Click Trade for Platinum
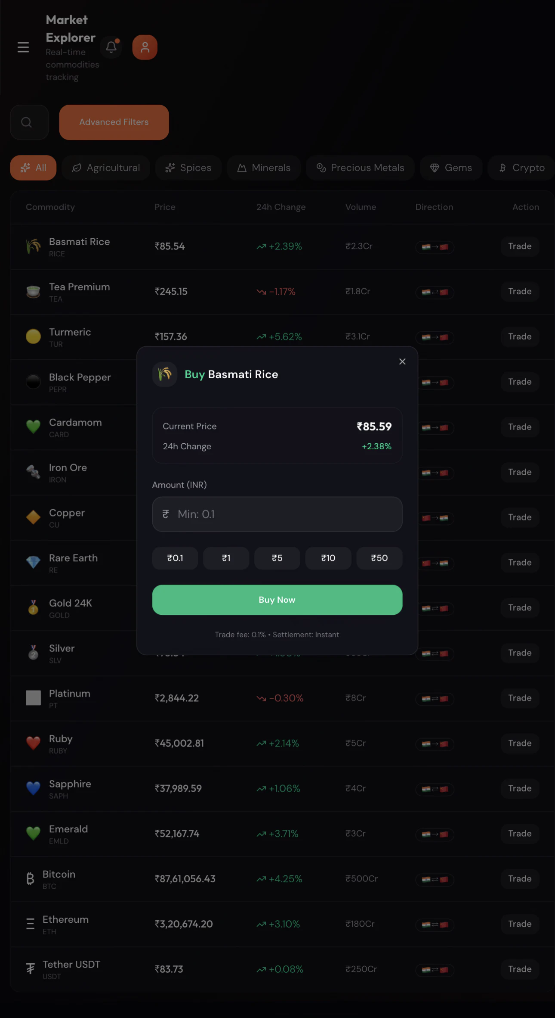 (x=520, y=698)
